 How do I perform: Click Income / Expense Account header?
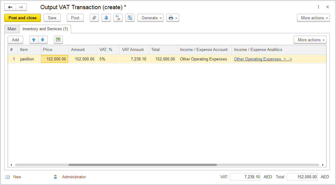204,49
